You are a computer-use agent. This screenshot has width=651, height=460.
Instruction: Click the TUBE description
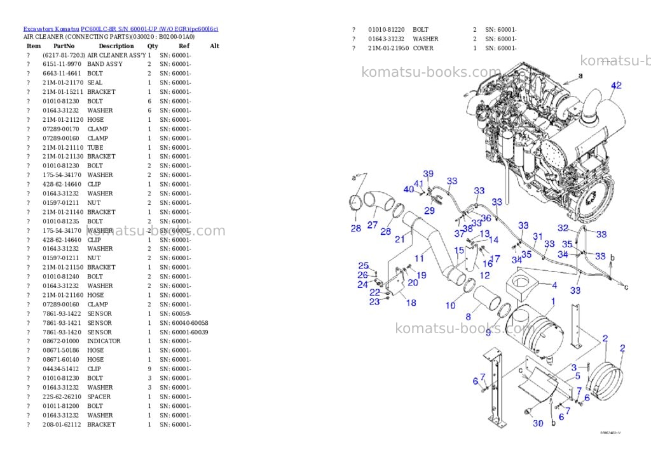[95, 148]
